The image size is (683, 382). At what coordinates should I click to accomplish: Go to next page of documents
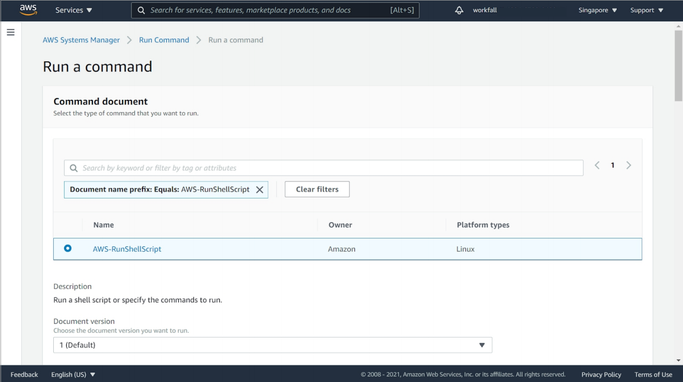coord(629,165)
